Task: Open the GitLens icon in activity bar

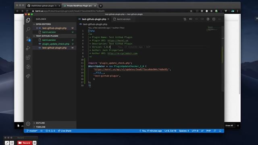Action: click(x=28, y=67)
